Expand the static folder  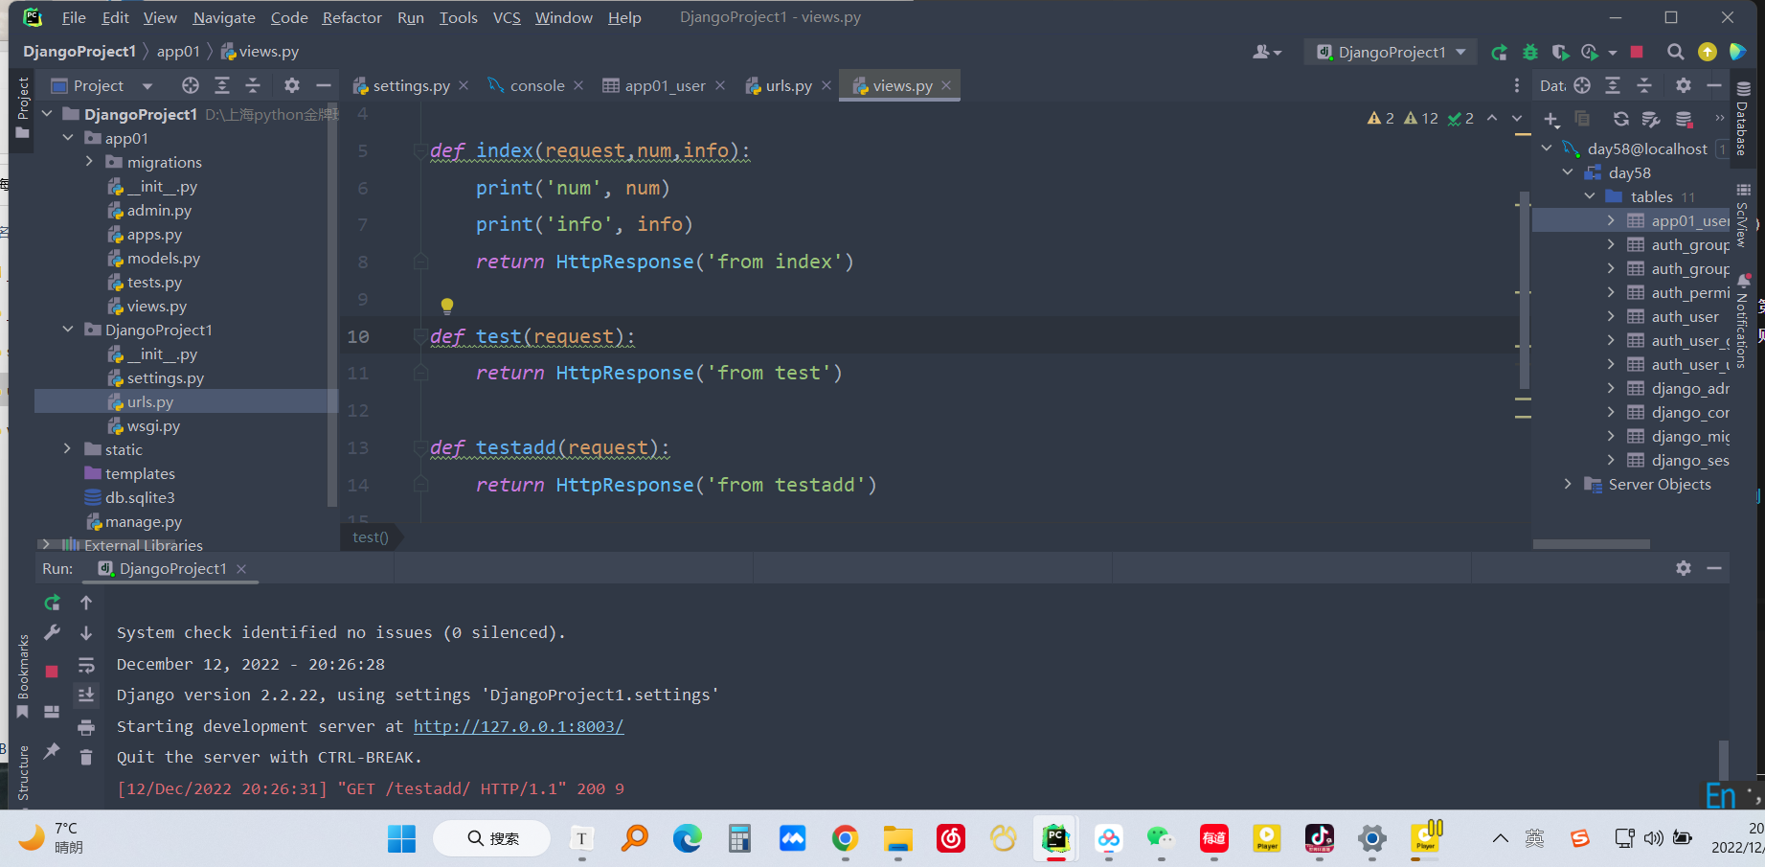(67, 449)
